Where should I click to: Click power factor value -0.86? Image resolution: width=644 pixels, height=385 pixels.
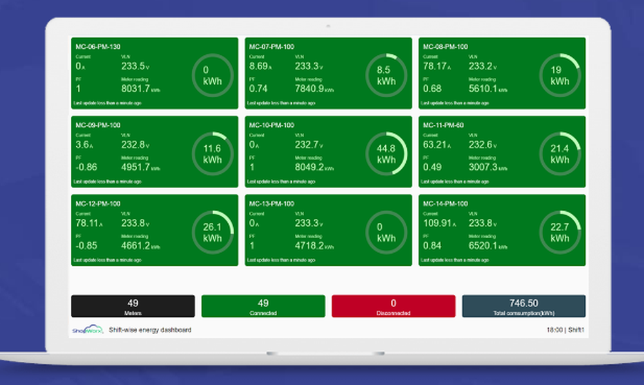[86, 167]
